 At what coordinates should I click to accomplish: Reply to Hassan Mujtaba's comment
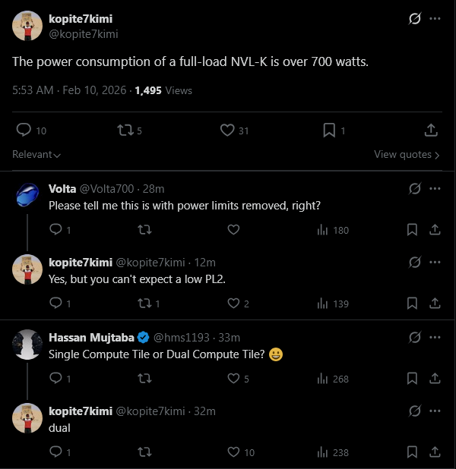pos(55,378)
